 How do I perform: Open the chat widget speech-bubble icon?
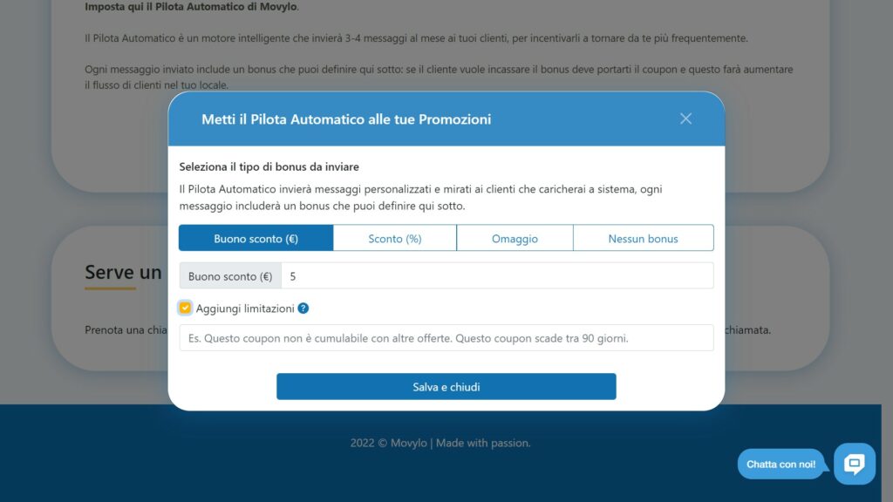[855, 464]
